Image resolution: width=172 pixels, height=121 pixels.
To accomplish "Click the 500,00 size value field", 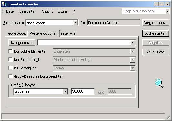I will coord(83,91).
